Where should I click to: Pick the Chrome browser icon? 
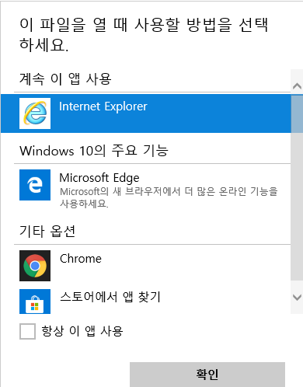tap(35, 266)
